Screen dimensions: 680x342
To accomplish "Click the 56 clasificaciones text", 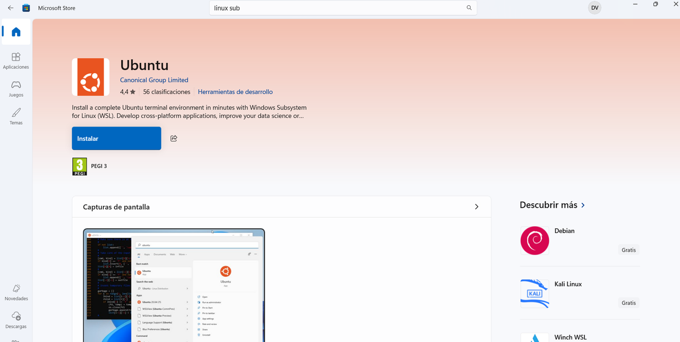I will click(167, 92).
